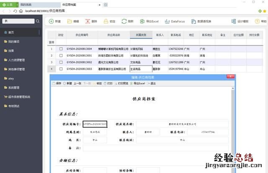The height and width of the screenshot is (173, 268).
Task: Open 设计模板 design template
Action: pos(240,21)
